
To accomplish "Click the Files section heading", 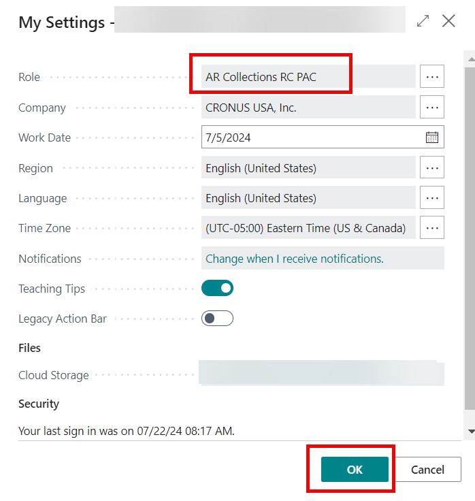I will coord(29,348).
